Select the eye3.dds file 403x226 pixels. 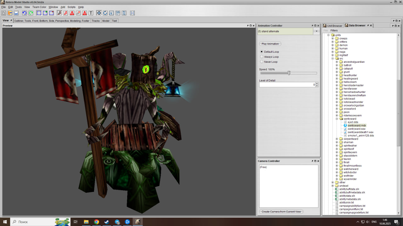click(353, 122)
